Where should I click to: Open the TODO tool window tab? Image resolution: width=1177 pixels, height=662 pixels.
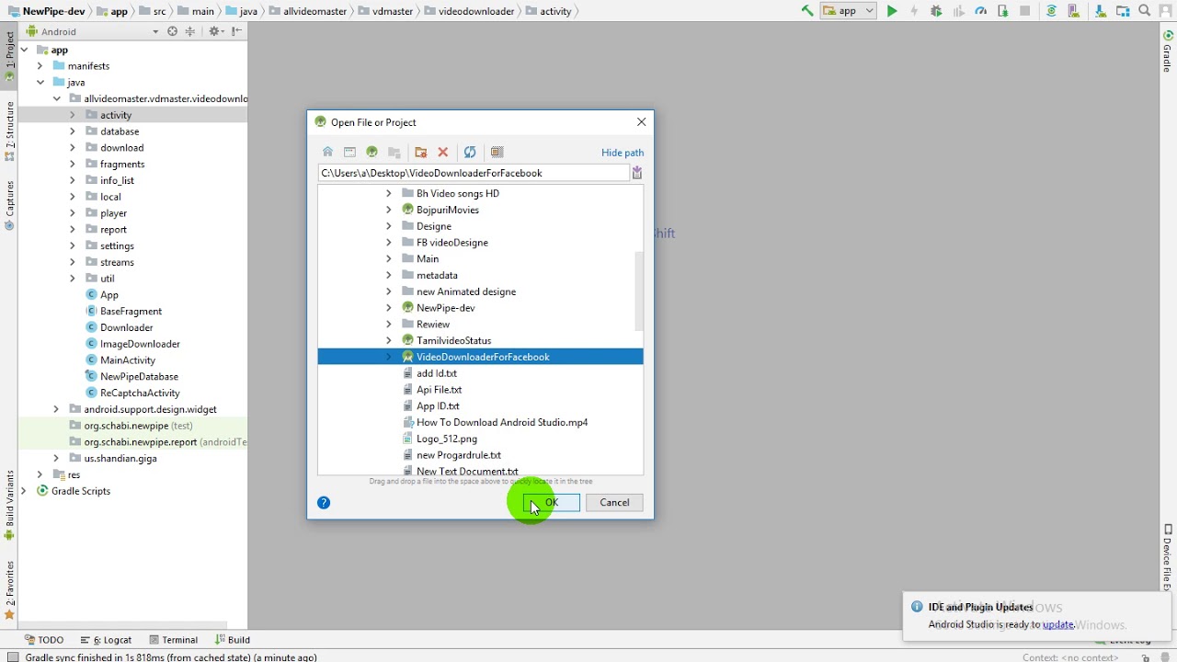pos(44,640)
